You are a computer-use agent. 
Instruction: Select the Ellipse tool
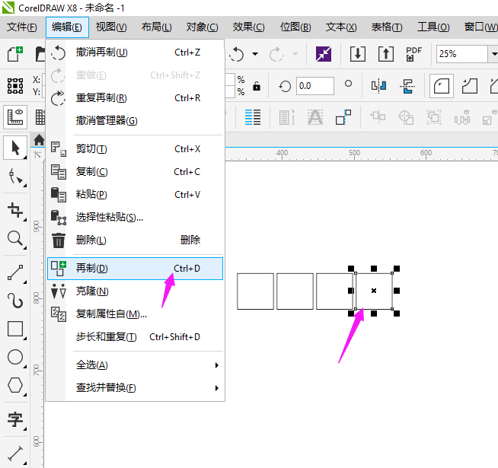pos(15,357)
